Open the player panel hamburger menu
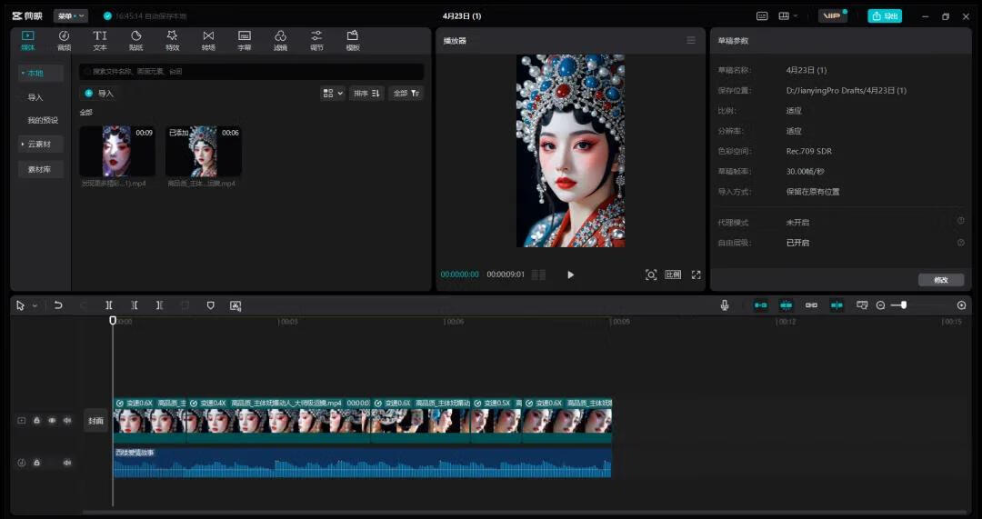 [x=691, y=40]
